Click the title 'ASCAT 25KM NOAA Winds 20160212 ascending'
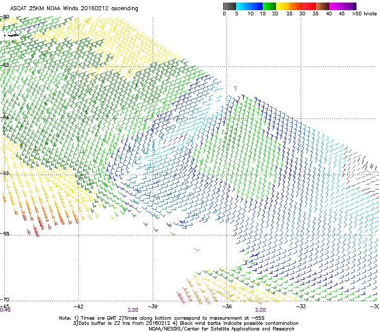Viewport: 379px width, 332px height. (x=74, y=9)
